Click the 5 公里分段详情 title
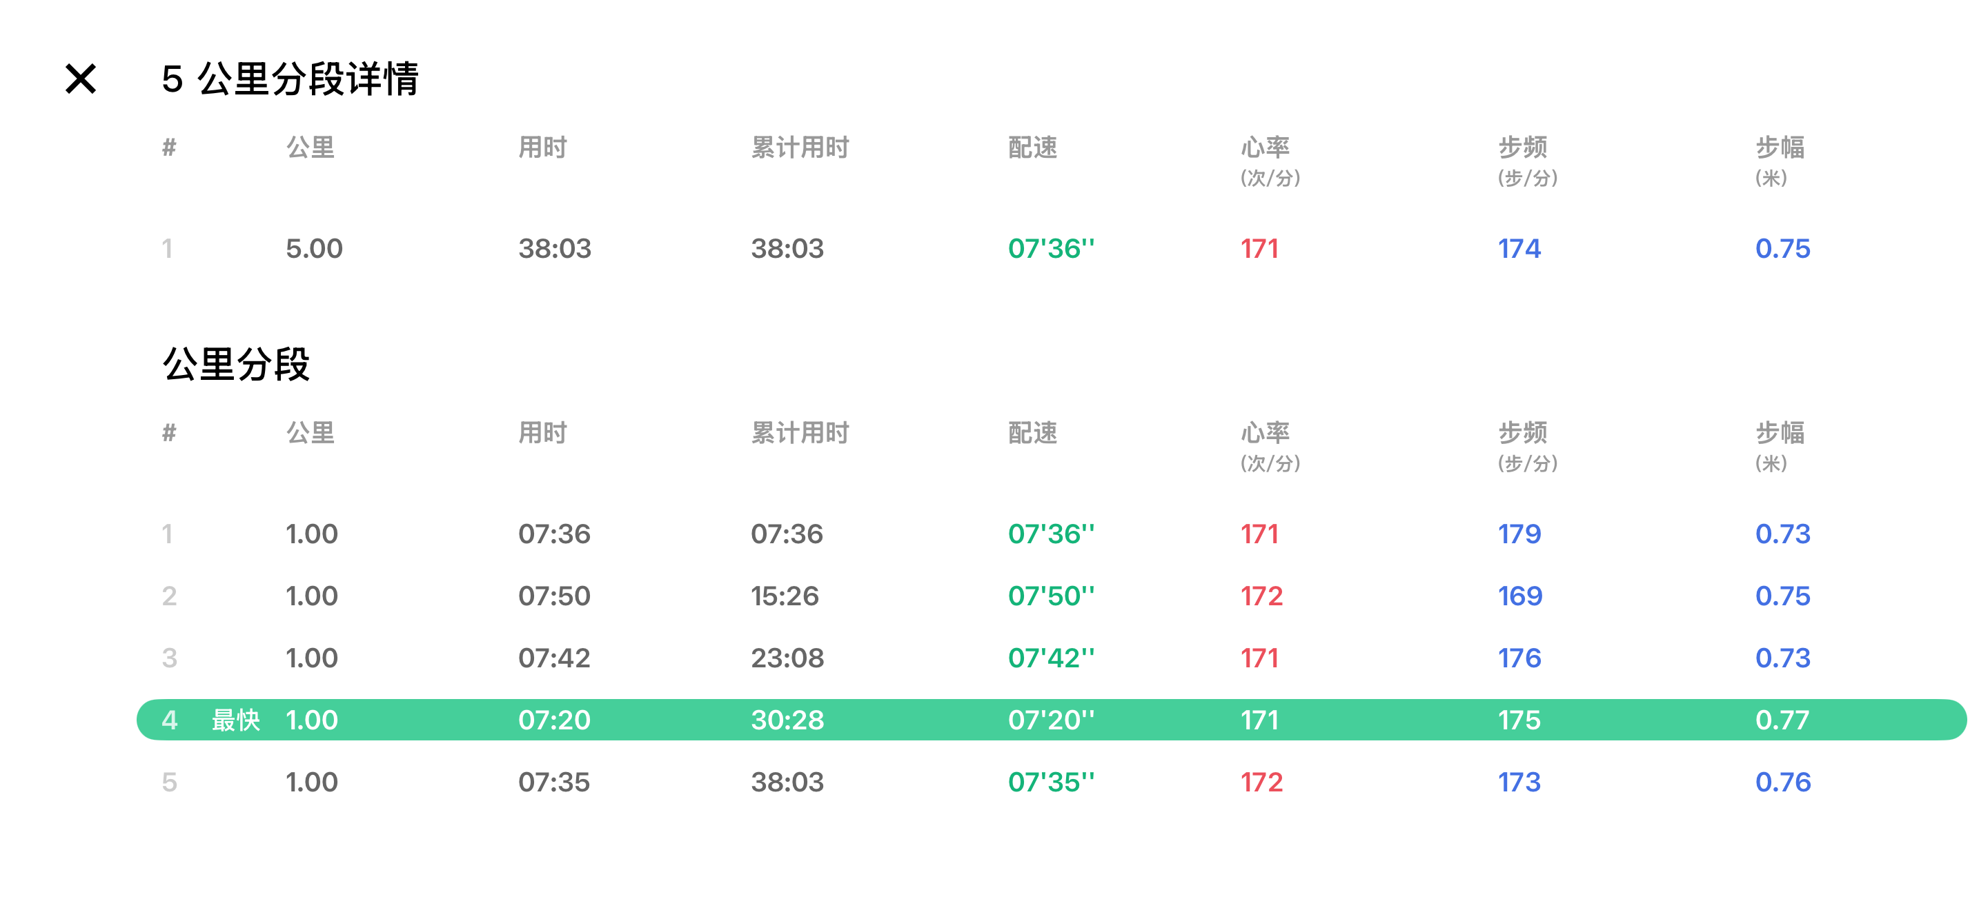1979x910 pixels. (x=290, y=79)
